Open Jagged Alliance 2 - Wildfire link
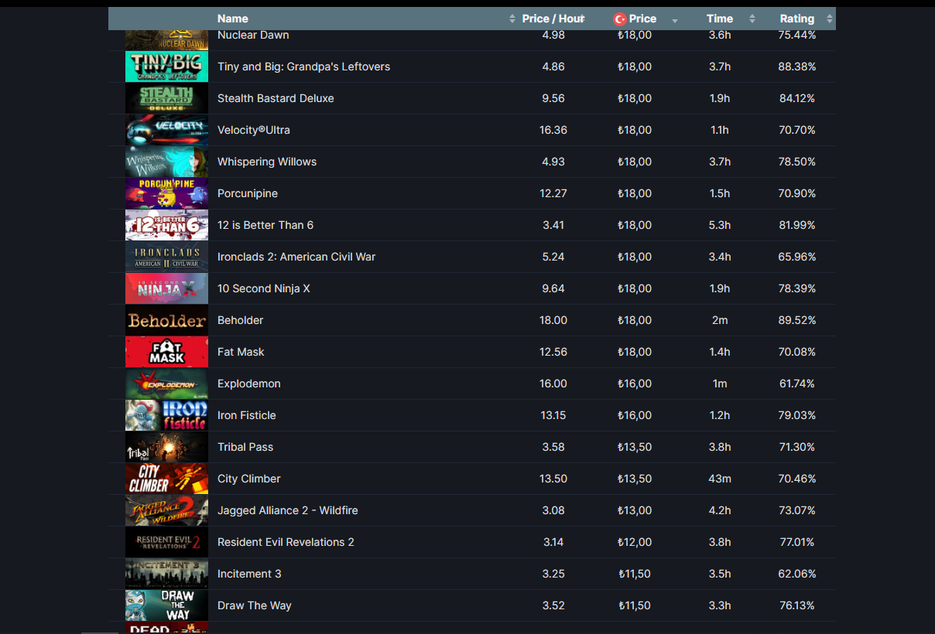Screen dimensions: 935x634 pyautogui.click(x=288, y=510)
